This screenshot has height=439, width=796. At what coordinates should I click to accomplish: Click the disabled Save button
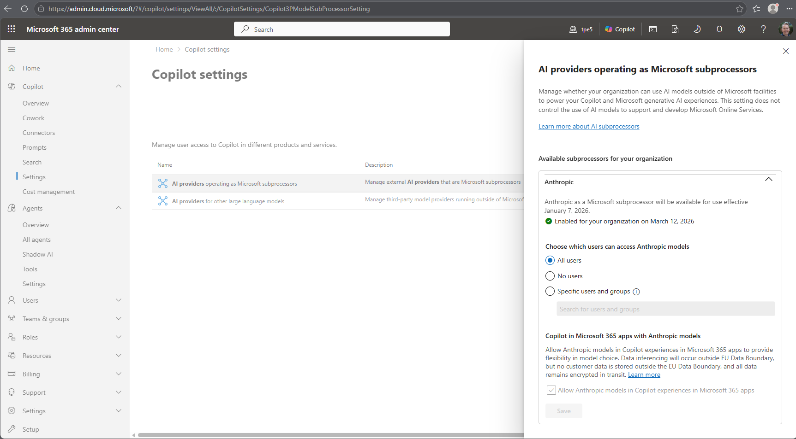coord(564,411)
